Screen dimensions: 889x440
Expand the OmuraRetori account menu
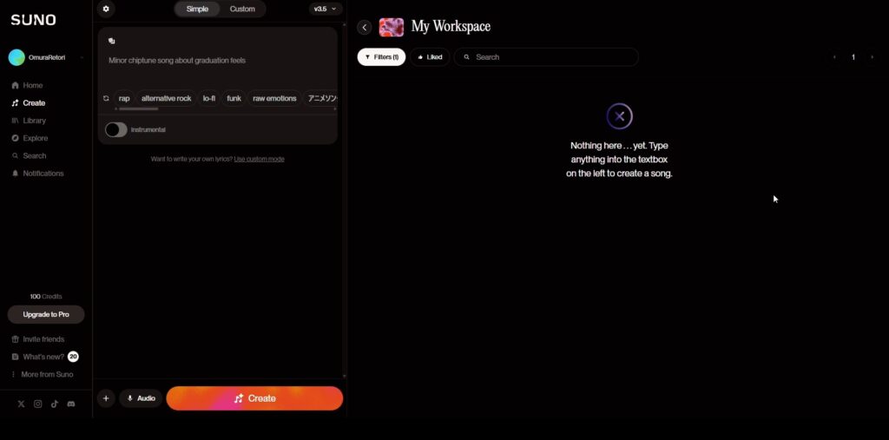tap(82, 58)
